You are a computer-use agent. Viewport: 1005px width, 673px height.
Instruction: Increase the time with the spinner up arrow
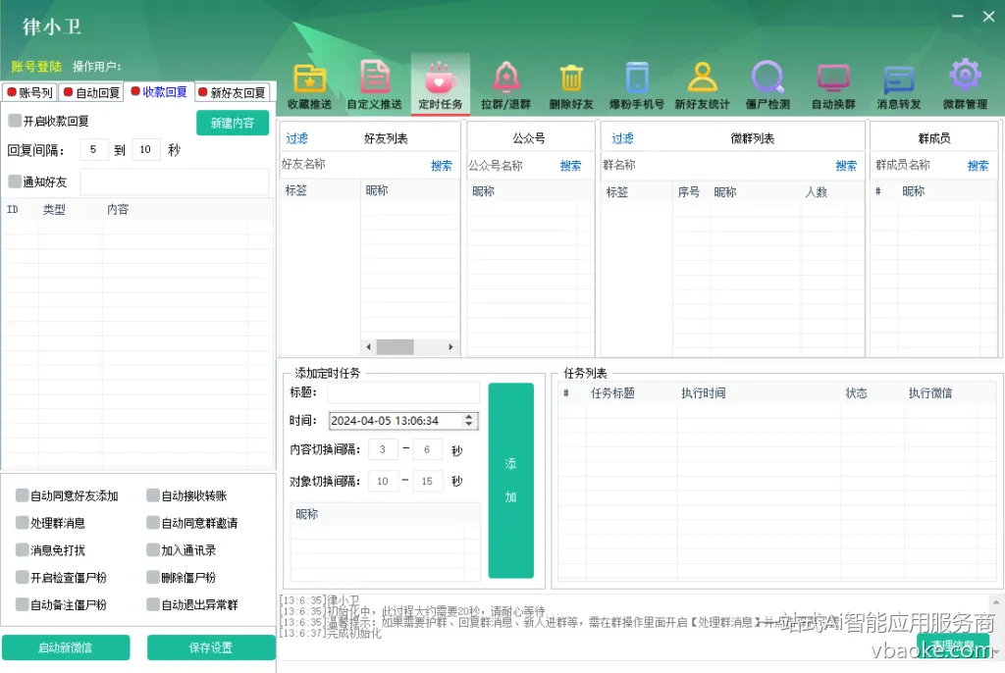pyautogui.click(x=469, y=417)
